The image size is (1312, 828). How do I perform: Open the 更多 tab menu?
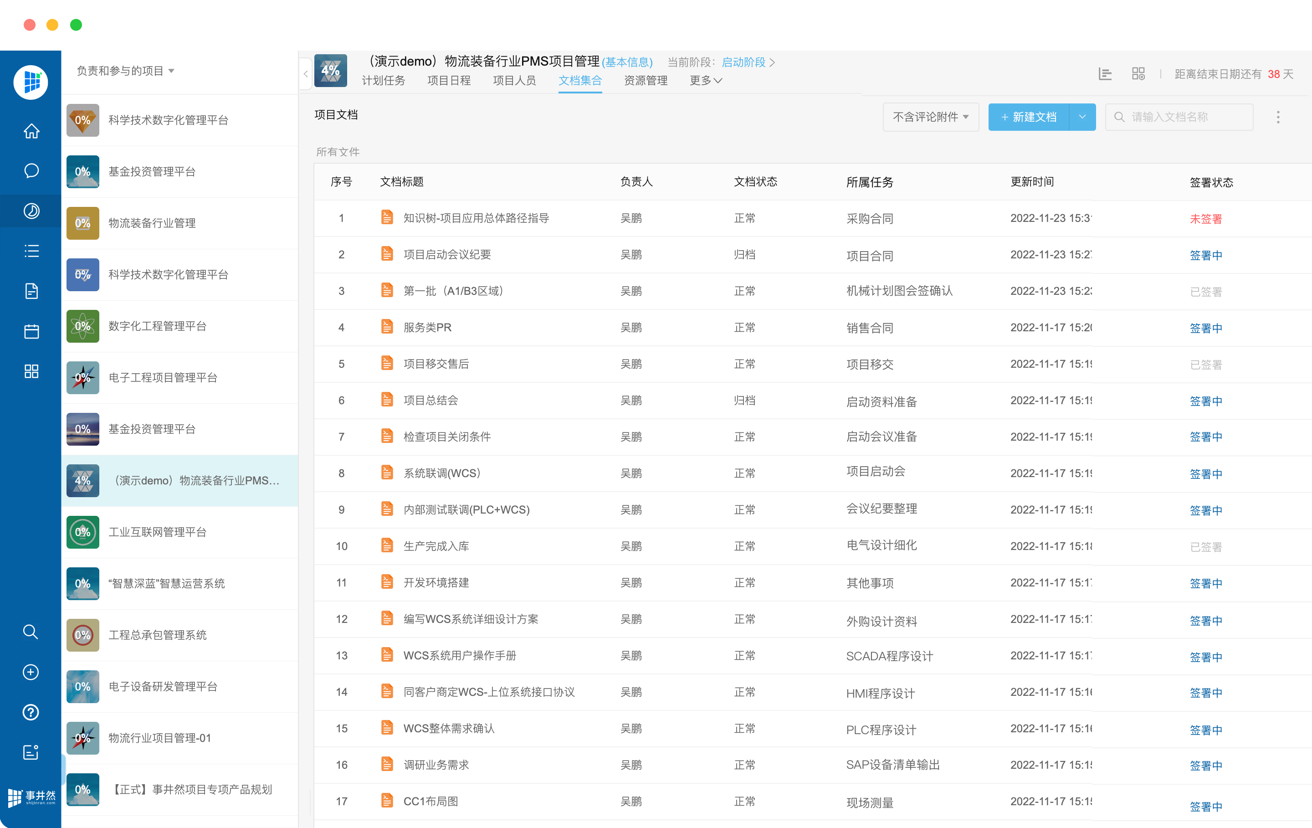point(706,81)
